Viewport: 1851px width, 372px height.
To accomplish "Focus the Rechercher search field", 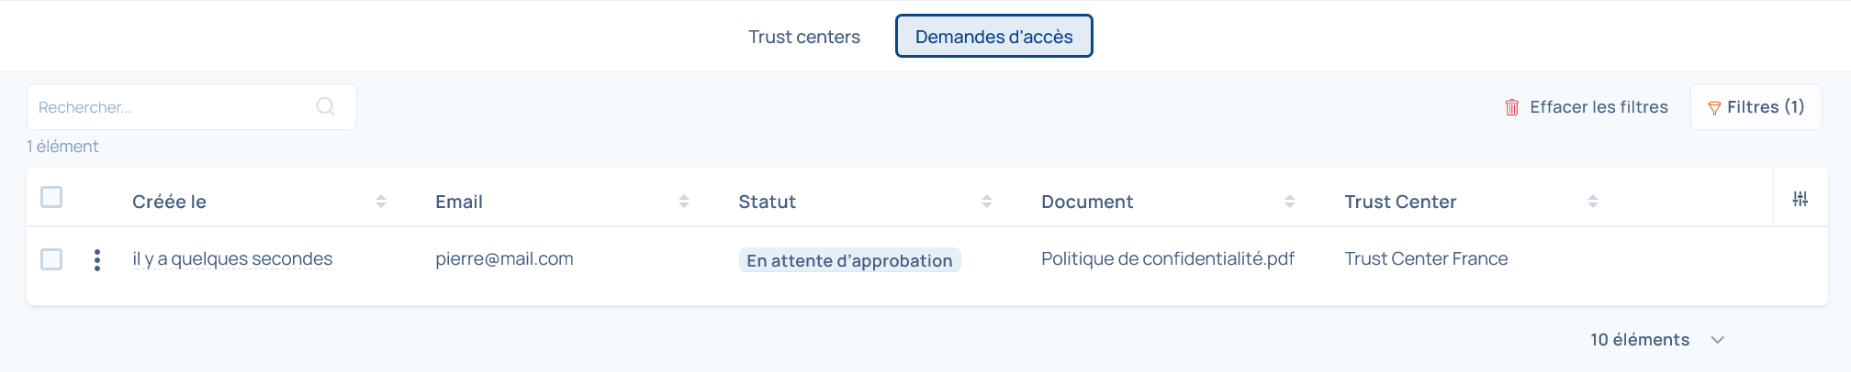I will 174,107.
